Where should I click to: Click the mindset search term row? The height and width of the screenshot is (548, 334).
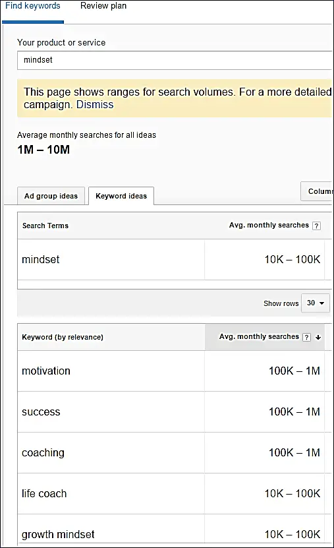click(171, 259)
